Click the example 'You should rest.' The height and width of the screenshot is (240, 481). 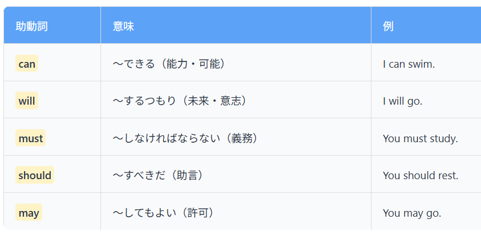click(421, 175)
